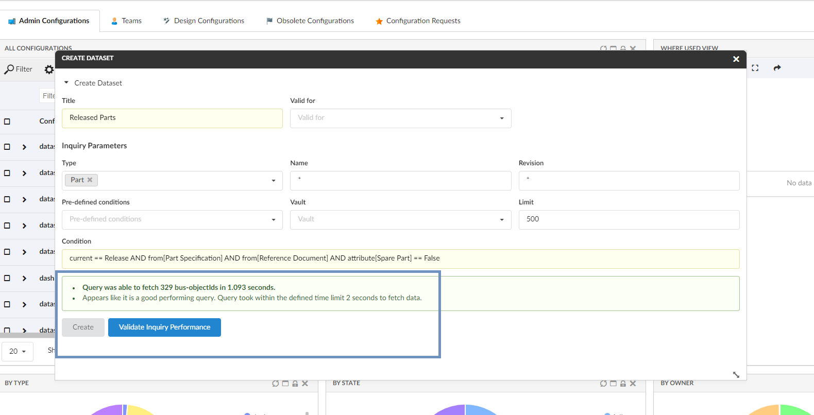Viewport: 814px width, 415px height.
Task: Collapse the Create Dataset section
Action: coord(66,83)
